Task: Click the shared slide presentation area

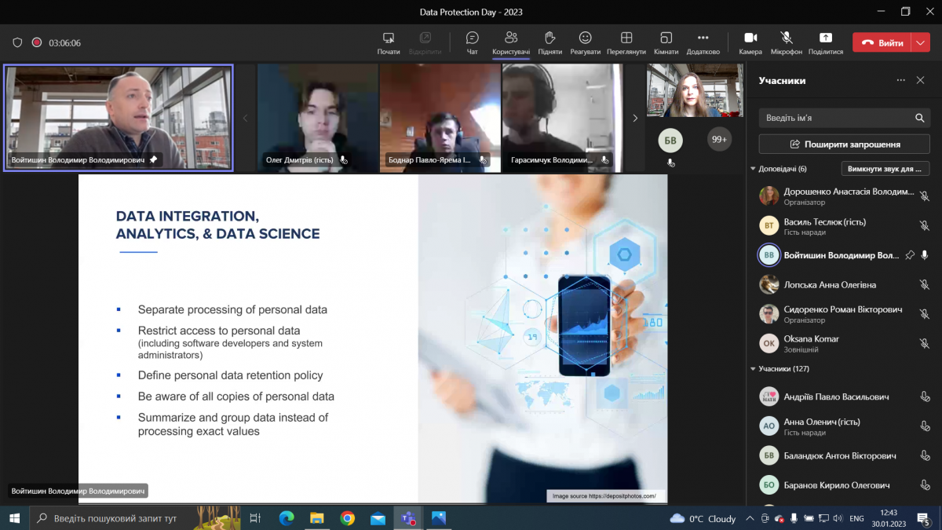Action: point(373,338)
